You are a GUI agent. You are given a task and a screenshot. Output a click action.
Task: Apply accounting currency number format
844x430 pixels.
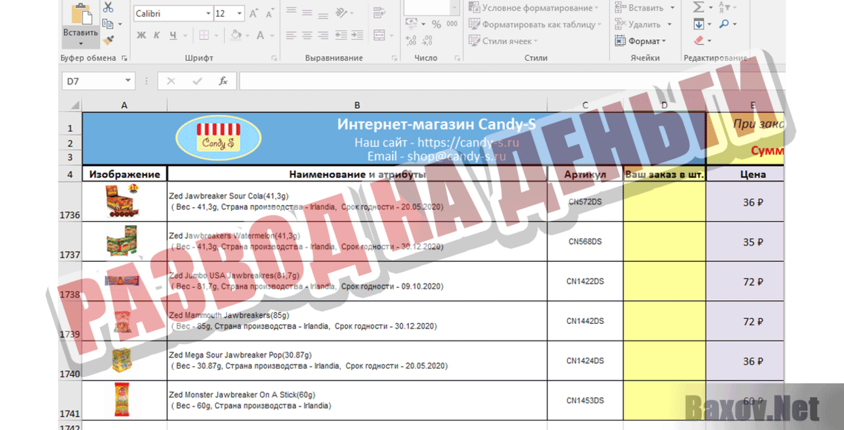pyautogui.click(x=411, y=24)
